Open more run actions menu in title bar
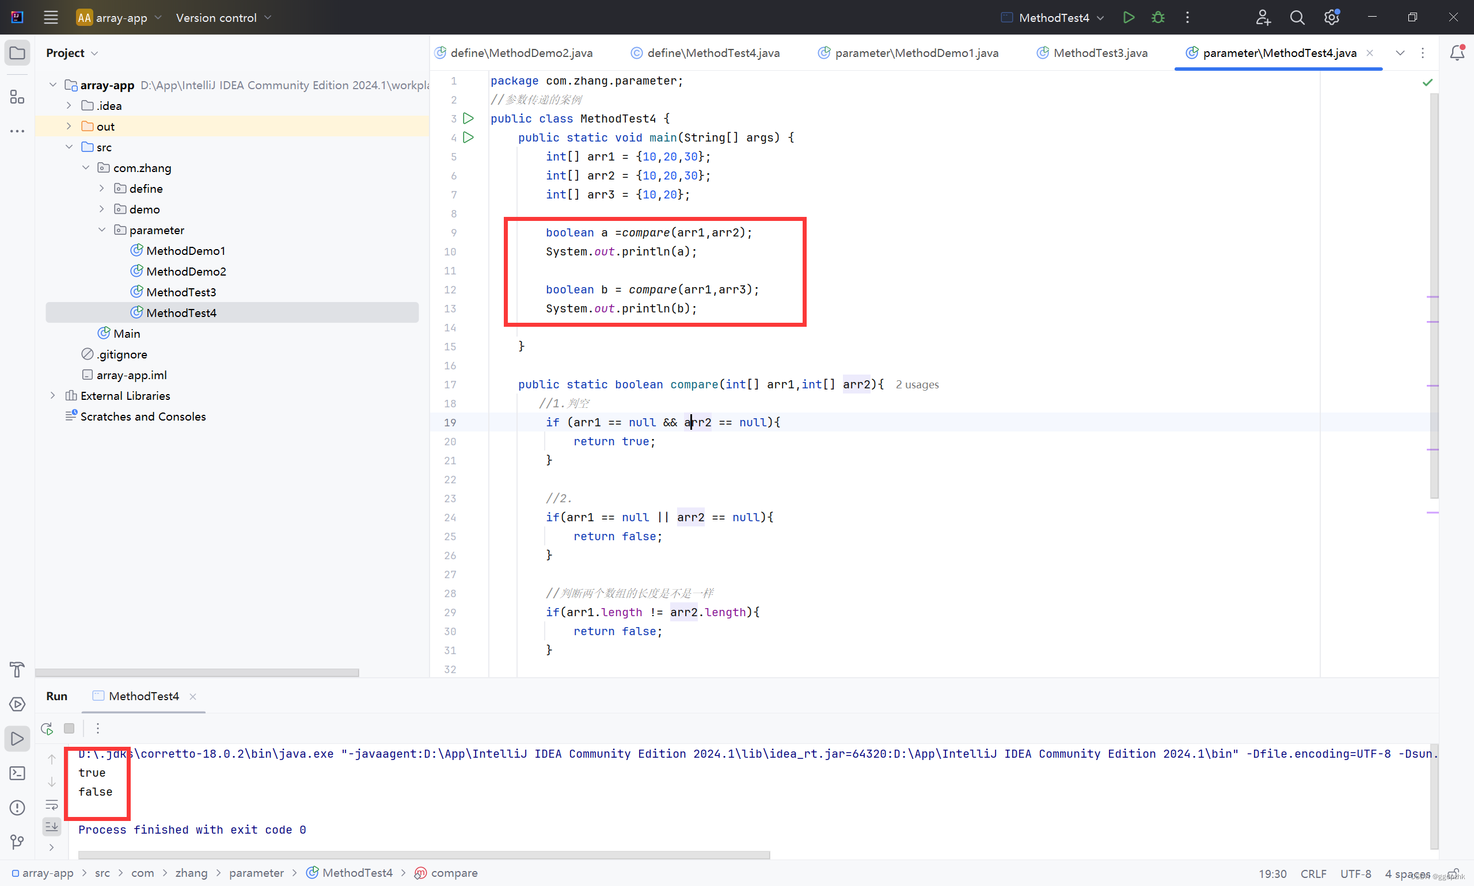This screenshot has width=1474, height=886. (1187, 17)
